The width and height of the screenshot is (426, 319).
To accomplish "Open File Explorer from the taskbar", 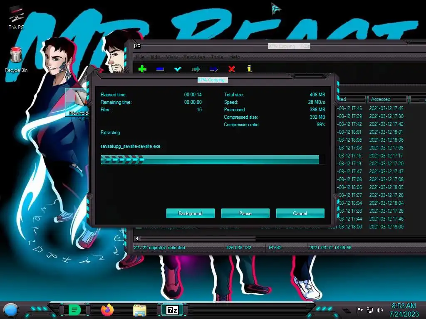I will click(140, 310).
